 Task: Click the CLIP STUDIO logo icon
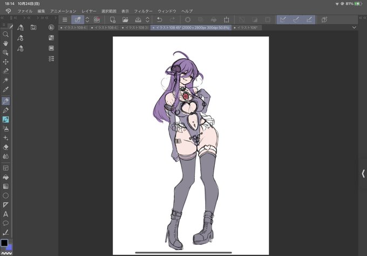point(8,11)
